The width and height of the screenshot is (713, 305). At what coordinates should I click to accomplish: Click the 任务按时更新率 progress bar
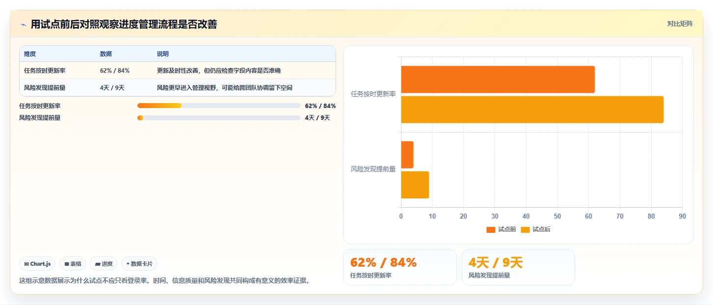pos(219,106)
